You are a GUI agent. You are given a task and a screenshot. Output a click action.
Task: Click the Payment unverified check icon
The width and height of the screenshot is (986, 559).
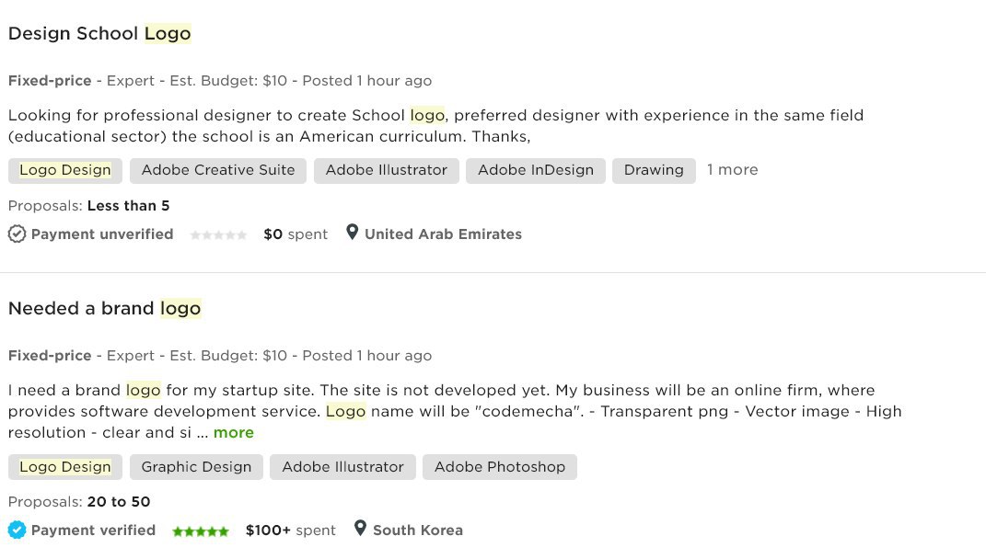click(17, 234)
